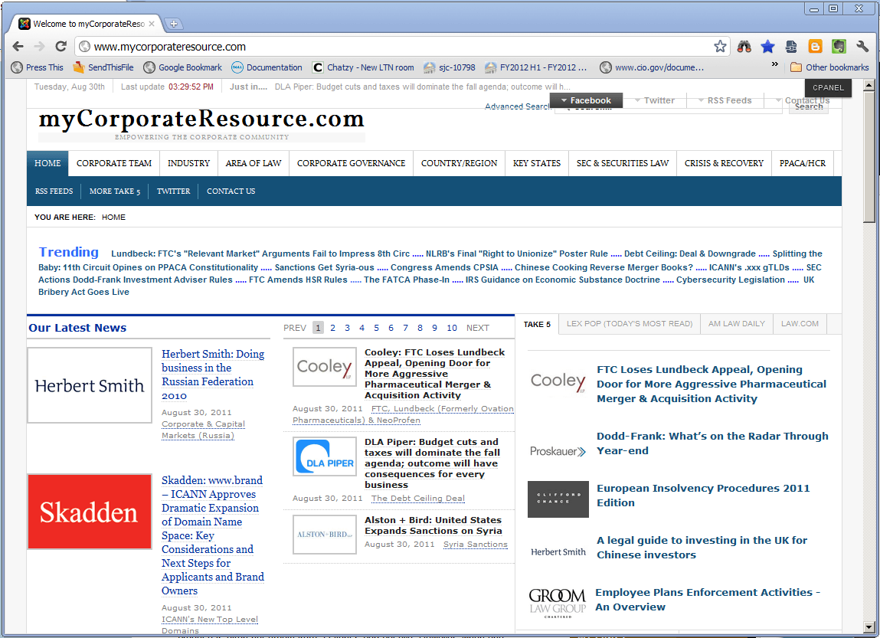This screenshot has height=638, width=880.
Task: Open sjc-10798 bookmark
Action: (x=450, y=67)
